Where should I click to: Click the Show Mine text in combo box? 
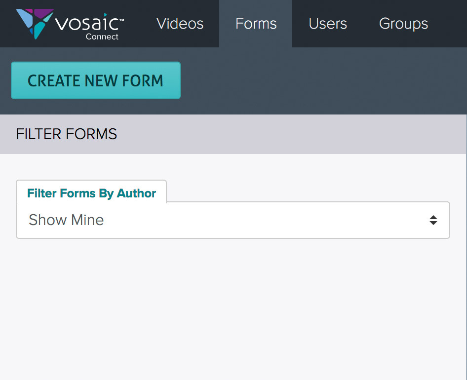66,220
